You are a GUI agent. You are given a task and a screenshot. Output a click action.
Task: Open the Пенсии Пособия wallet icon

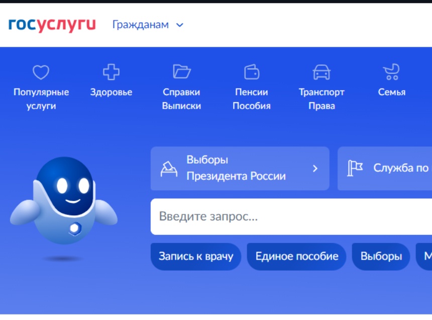(x=252, y=72)
